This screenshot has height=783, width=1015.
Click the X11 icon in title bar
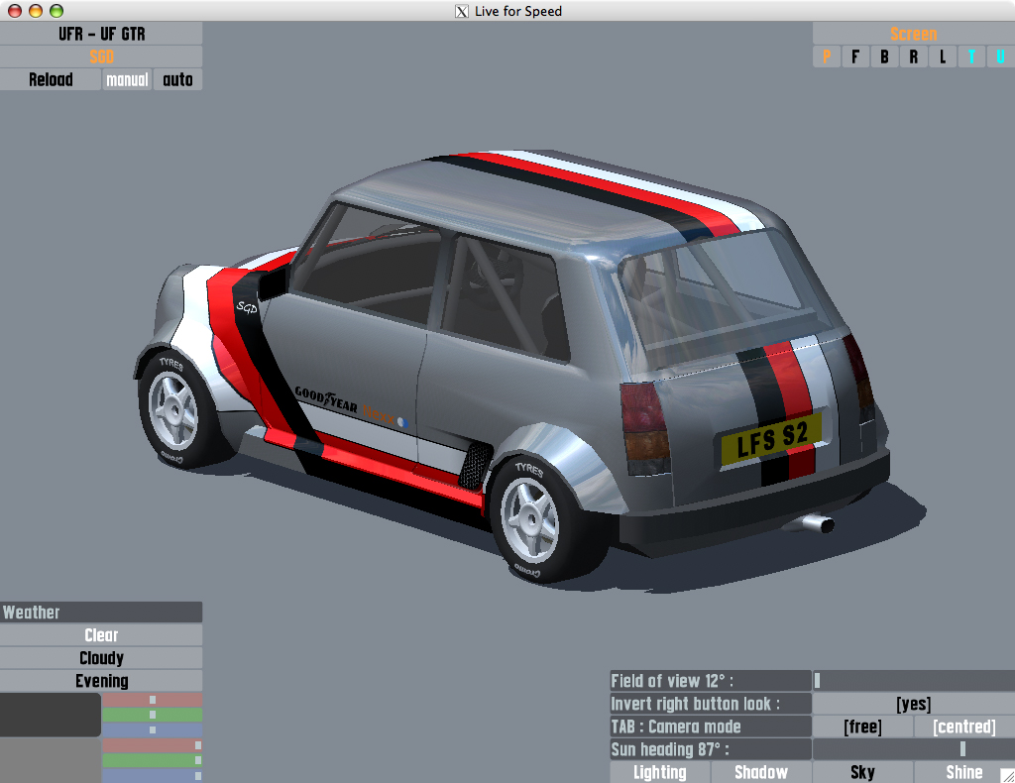462,11
